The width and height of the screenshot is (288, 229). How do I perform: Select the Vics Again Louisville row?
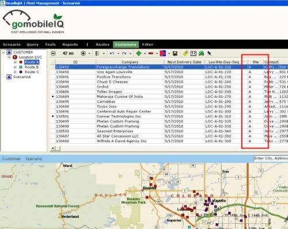169,72
